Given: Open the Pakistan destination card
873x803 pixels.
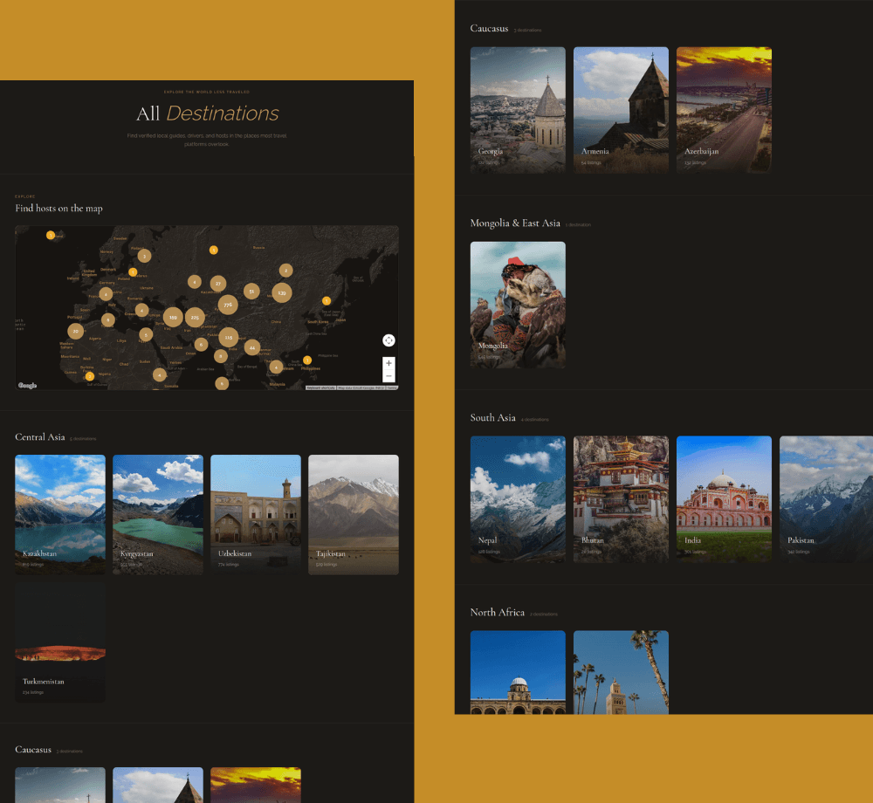Looking at the screenshot, I should [826, 499].
